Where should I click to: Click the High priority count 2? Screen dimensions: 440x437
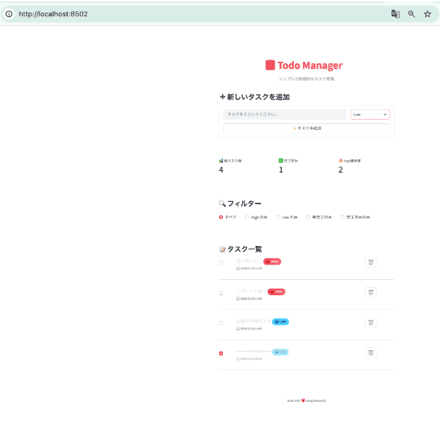(340, 170)
